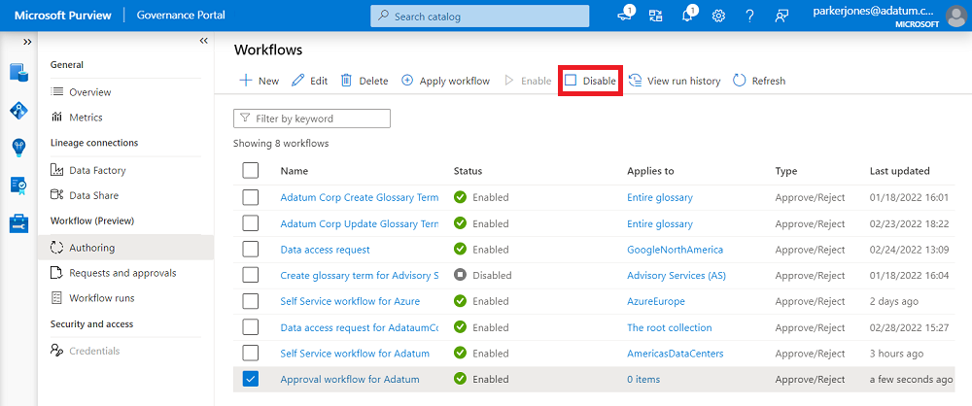Viewport: 972px width, 406px height.
Task: Click the feedback person icon
Action: tap(781, 16)
